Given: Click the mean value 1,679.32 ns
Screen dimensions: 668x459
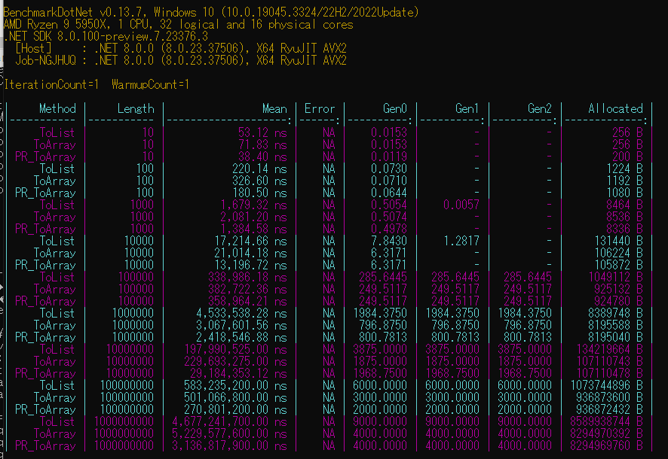Looking at the screenshot, I should coord(253,205).
